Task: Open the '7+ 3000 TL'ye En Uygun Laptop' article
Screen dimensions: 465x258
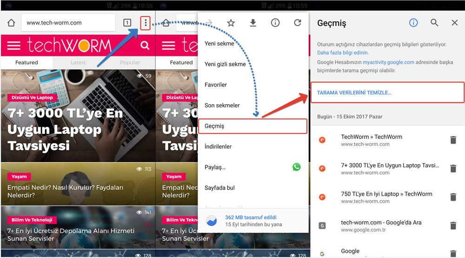Action: pyautogui.click(x=65, y=129)
